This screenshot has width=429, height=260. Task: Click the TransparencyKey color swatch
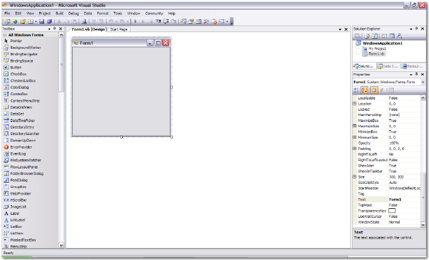392,211
